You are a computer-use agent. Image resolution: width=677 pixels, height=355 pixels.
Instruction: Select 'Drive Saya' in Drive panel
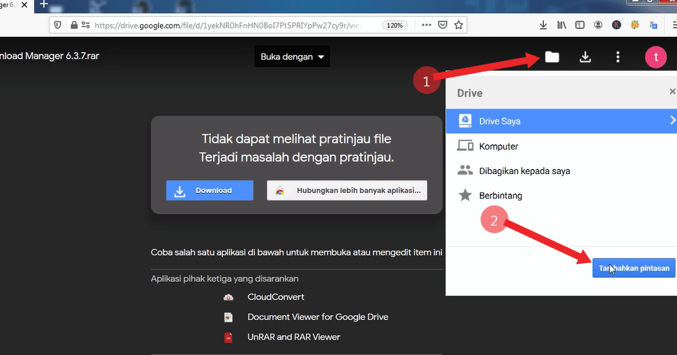click(x=561, y=121)
